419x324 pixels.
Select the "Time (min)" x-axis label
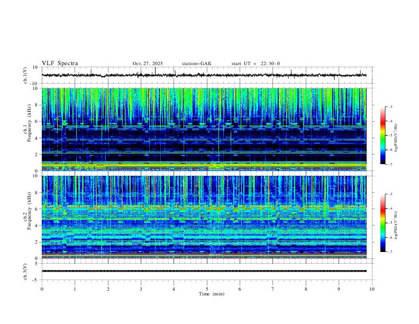pyautogui.click(x=212, y=294)
